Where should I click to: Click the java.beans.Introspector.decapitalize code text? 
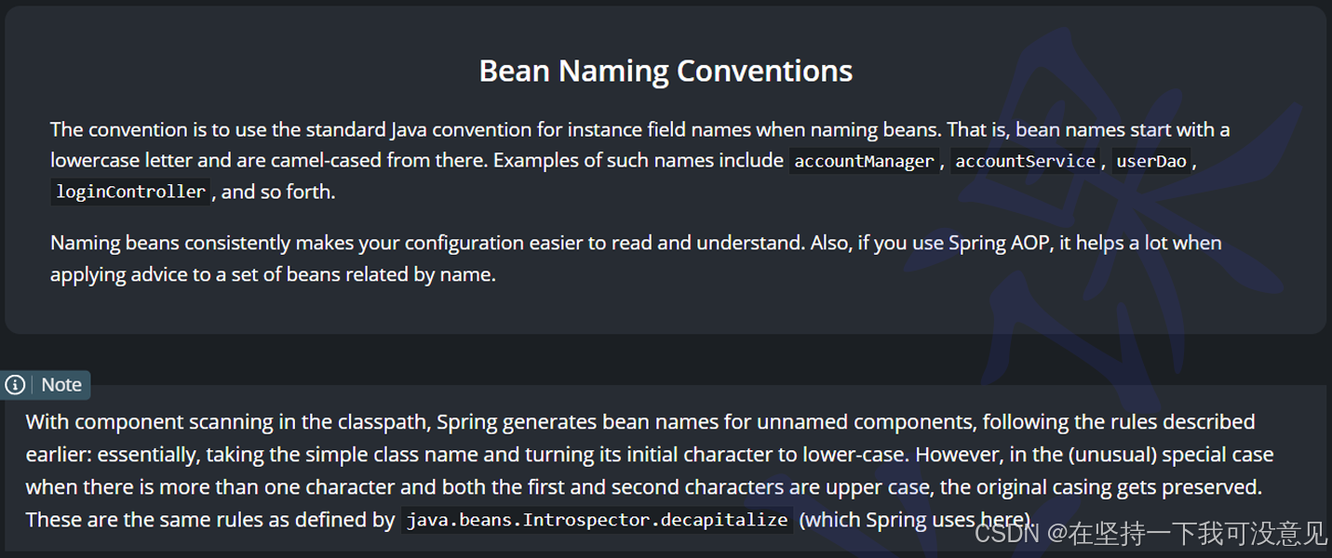598,520
